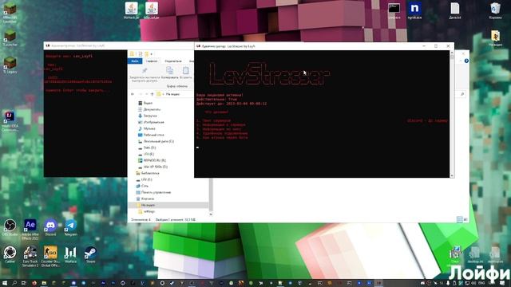Click Explorer address bar field
Viewport: 511px width, 287px height.
click(175, 94)
